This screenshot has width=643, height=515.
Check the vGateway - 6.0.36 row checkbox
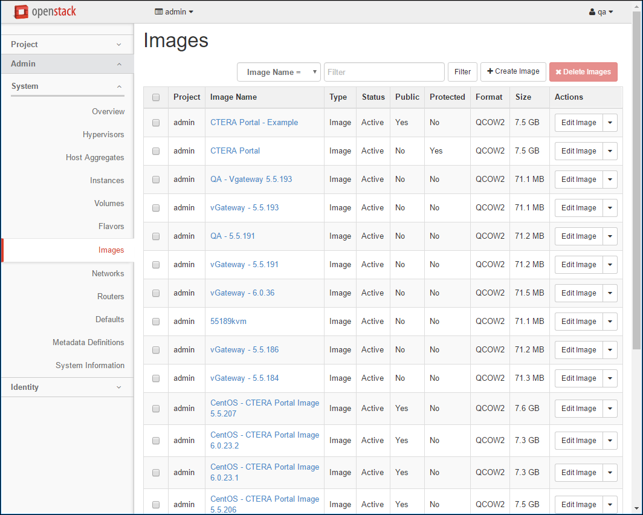pos(156,293)
